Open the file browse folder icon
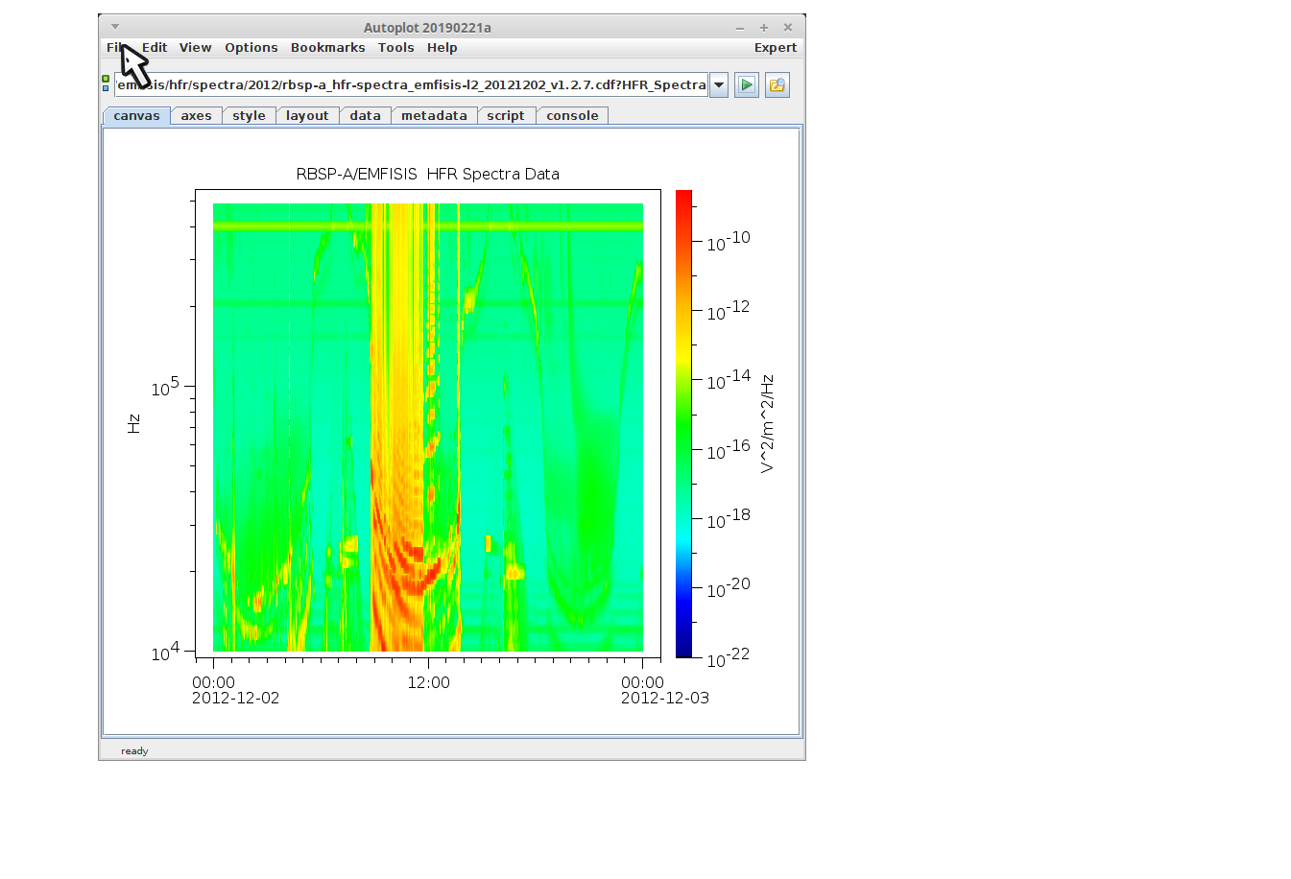The height and width of the screenshot is (879, 1291). click(777, 85)
